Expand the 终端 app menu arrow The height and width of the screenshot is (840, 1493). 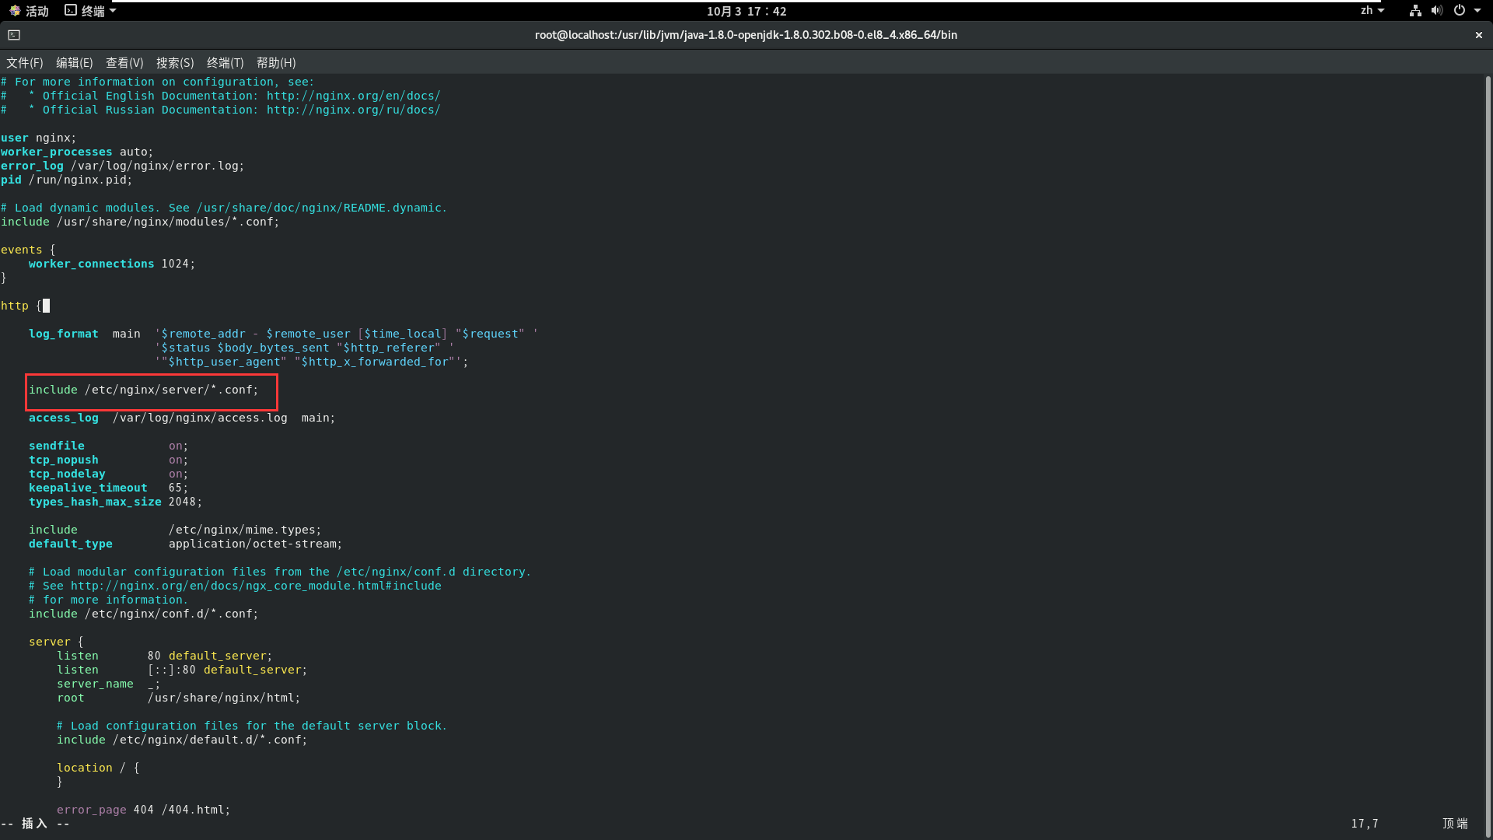click(x=114, y=11)
